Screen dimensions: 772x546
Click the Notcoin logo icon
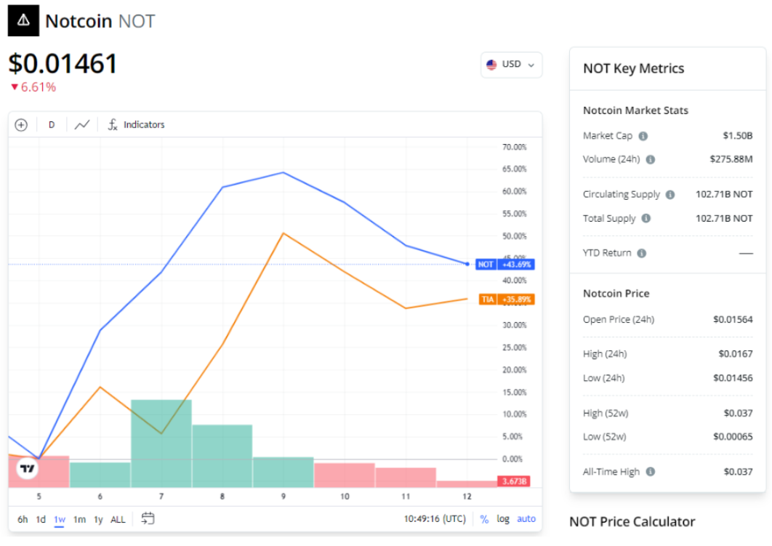pyautogui.click(x=23, y=20)
